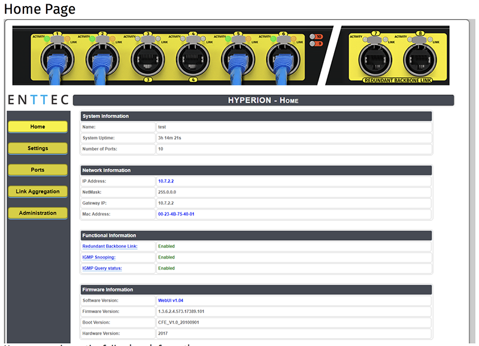Select the NetMask value '255.0.0.0'
This screenshot has height=346, width=479.
tap(167, 192)
